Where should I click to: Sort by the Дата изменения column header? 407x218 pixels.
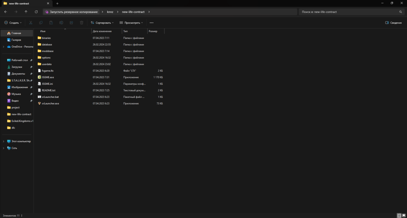pos(102,31)
